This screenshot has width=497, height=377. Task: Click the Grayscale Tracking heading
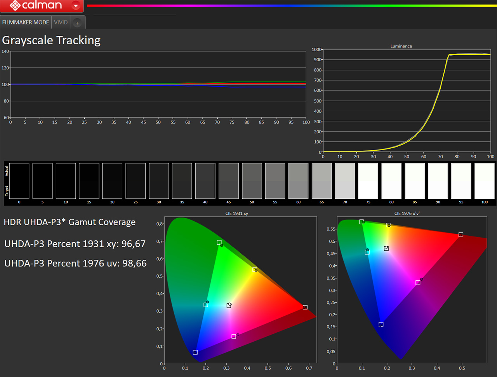click(51, 40)
